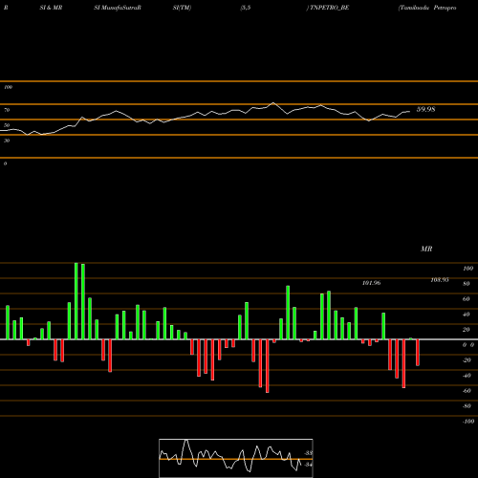The width and height of the screenshot is (478, 478).
Task: Click the rightmost red bar in MR histogram
Action: [x=418, y=352]
